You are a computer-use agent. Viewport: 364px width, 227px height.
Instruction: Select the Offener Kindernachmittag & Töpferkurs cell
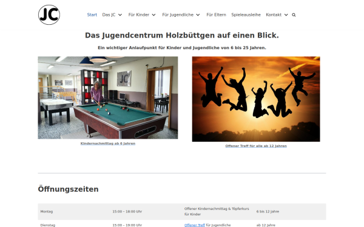218,211
